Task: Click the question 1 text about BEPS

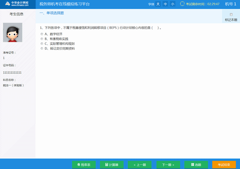Action: 100,28
